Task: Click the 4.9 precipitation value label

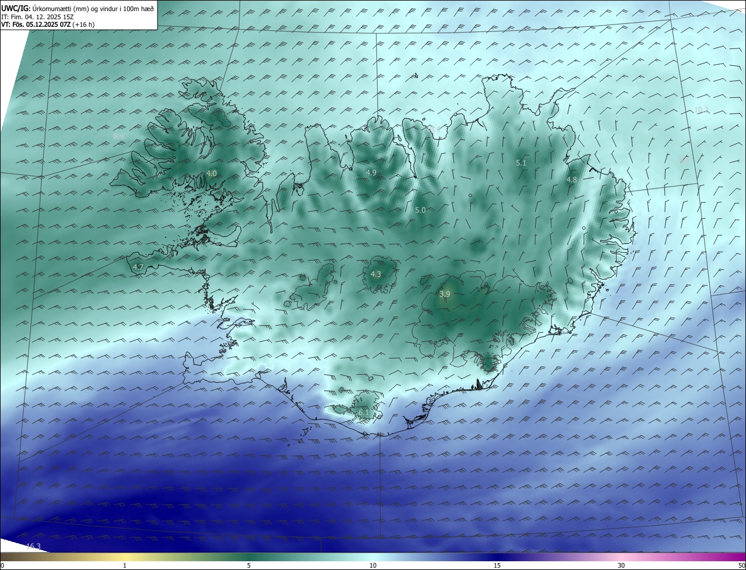Action: tap(371, 173)
